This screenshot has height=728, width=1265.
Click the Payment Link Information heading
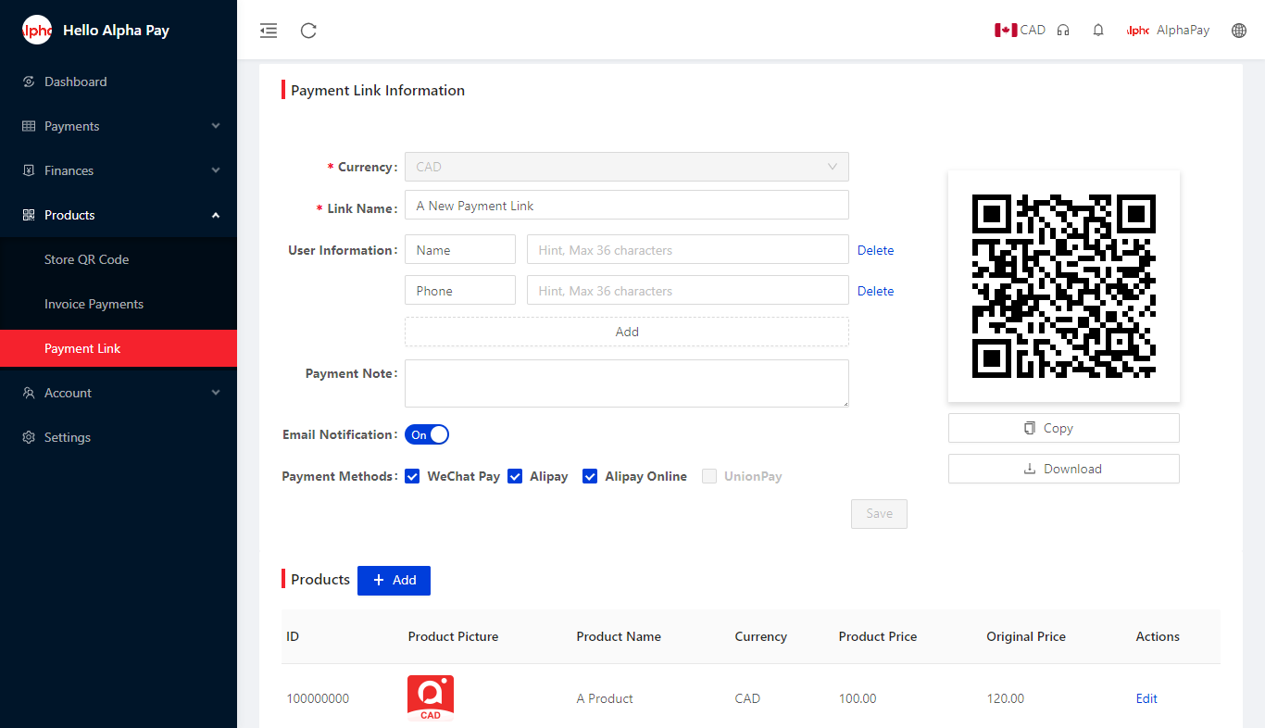[378, 90]
